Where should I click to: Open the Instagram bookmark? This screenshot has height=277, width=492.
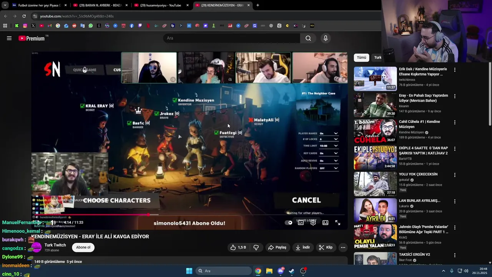tap(25, 26)
